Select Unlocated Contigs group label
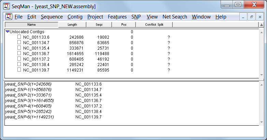Viewport: 267px width, 140px height. [x=27, y=32]
